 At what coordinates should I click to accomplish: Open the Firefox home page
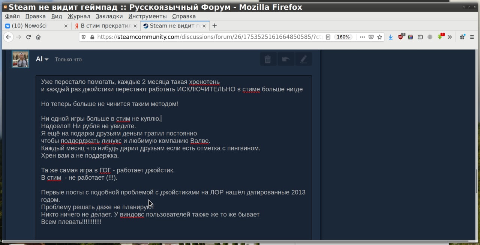(38, 37)
